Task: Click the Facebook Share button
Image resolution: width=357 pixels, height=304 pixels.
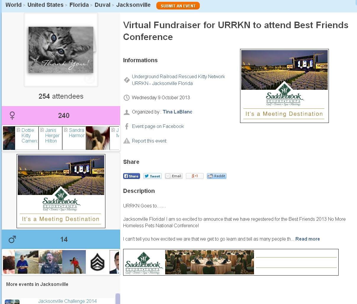Action: [131, 176]
